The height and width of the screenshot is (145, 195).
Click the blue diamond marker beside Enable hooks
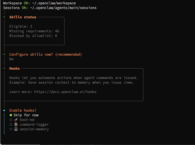tap(4, 110)
